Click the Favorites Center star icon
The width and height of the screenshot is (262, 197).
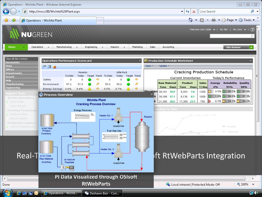click(6, 20)
